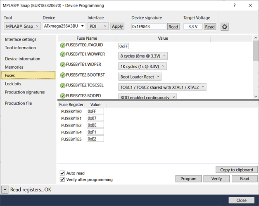Click the help question mark icon

[x=234, y=5]
